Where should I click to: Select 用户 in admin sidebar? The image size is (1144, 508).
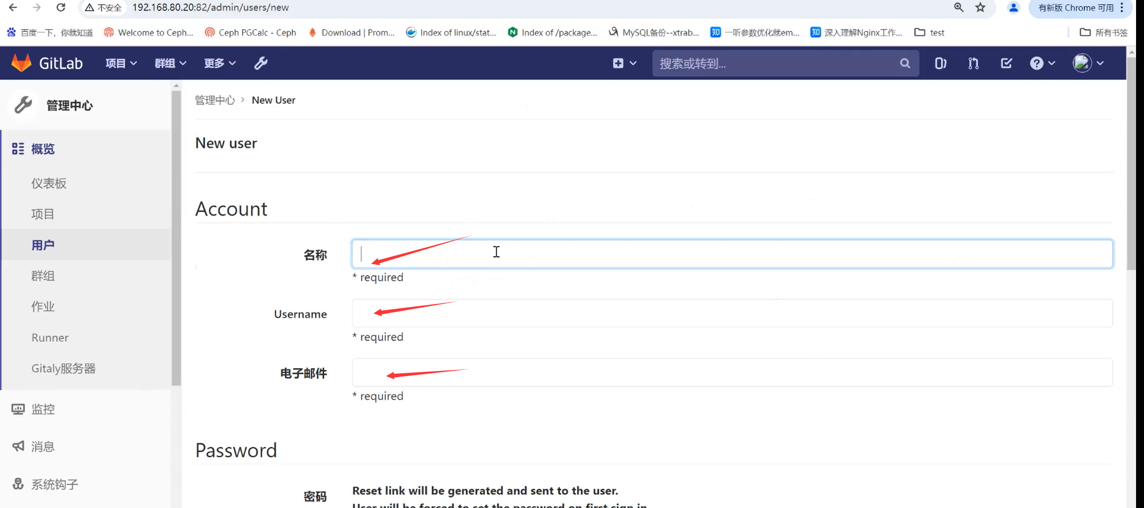point(43,245)
